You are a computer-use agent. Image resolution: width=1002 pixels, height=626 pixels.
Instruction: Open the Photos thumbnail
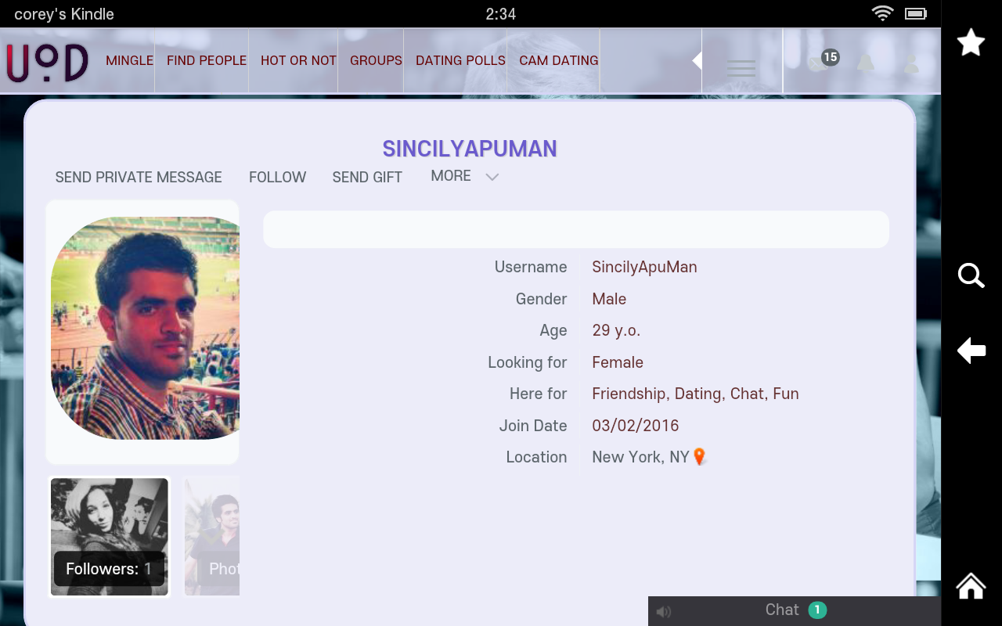(212, 537)
